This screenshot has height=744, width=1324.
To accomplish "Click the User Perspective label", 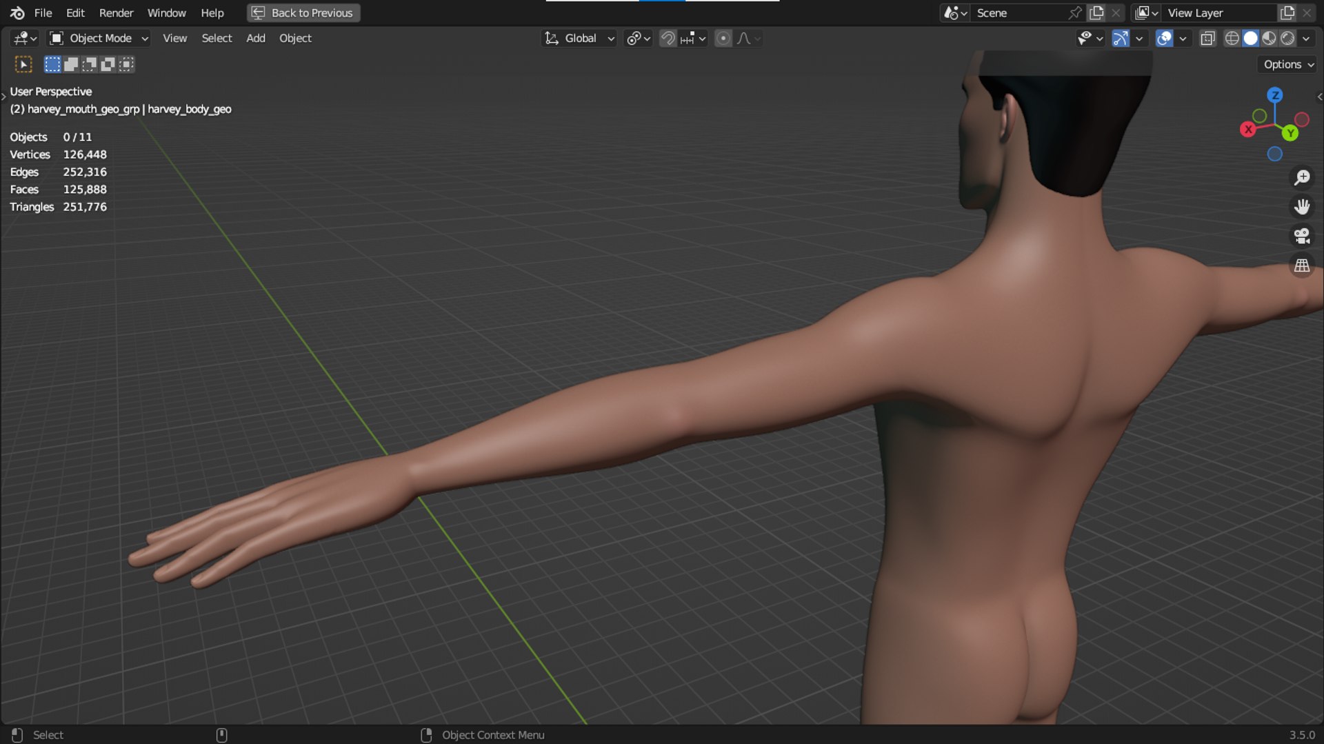I will click(x=50, y=91).
